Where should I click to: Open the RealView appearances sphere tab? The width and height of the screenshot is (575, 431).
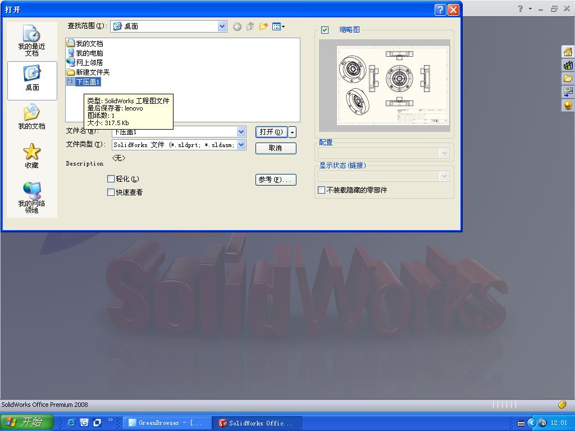coord(568,105)
